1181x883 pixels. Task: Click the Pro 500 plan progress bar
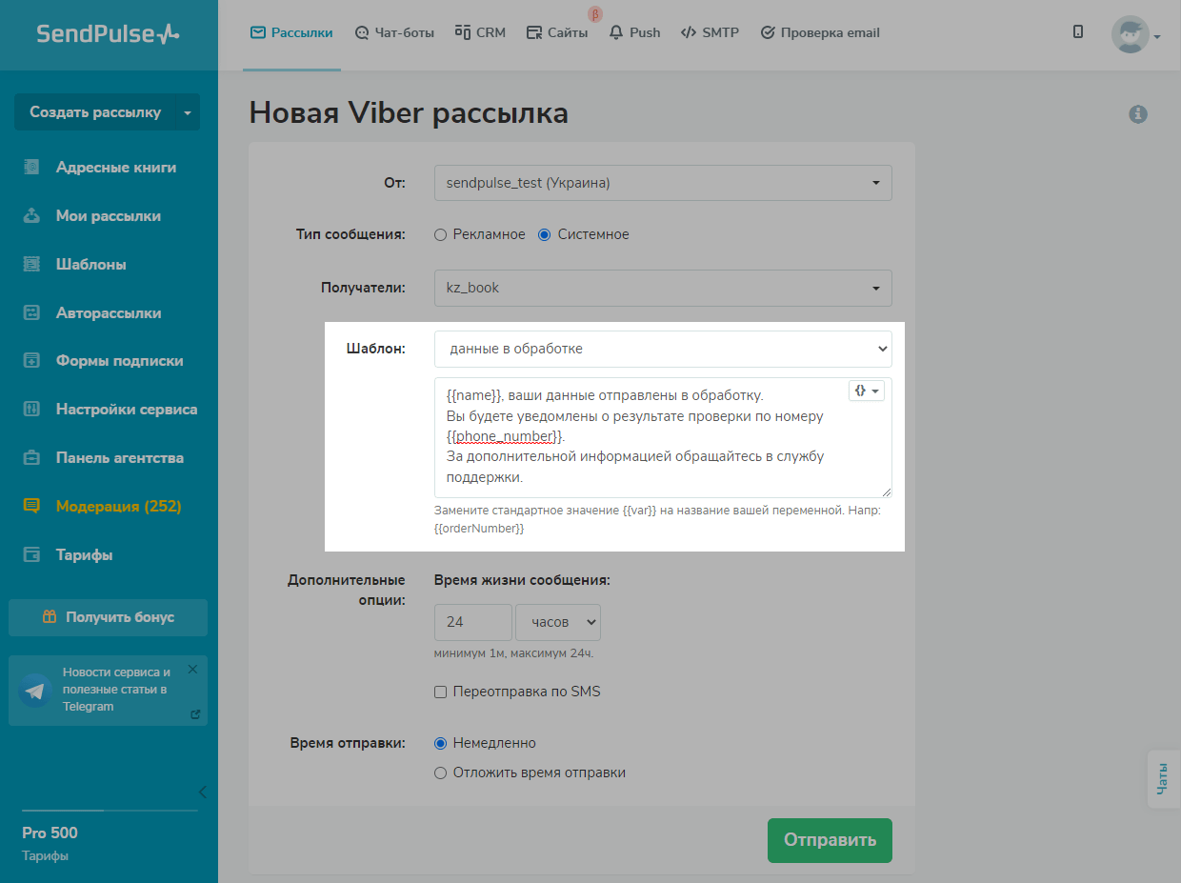(x=110, y=811)
